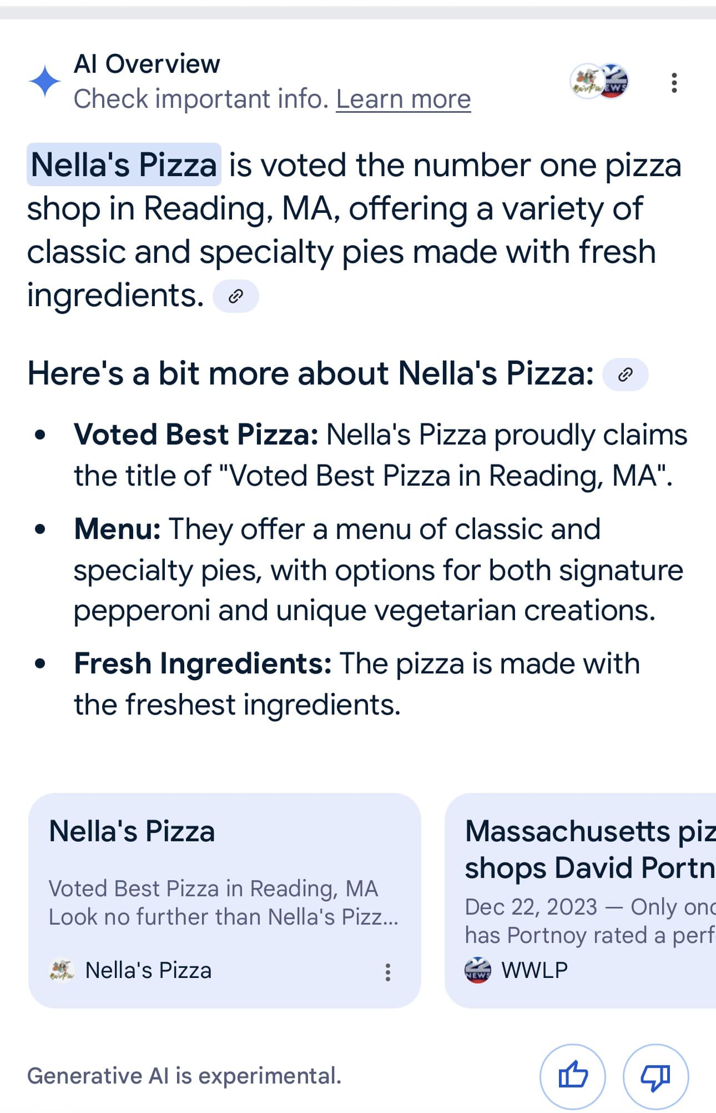
Task: Open the AI Overview three-dot menu
Action: coord(674,82)
